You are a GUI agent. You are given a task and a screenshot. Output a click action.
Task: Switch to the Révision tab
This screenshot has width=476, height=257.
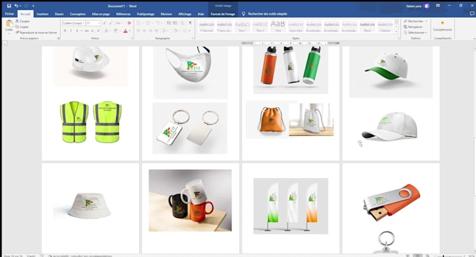click(x=166, y=14)
